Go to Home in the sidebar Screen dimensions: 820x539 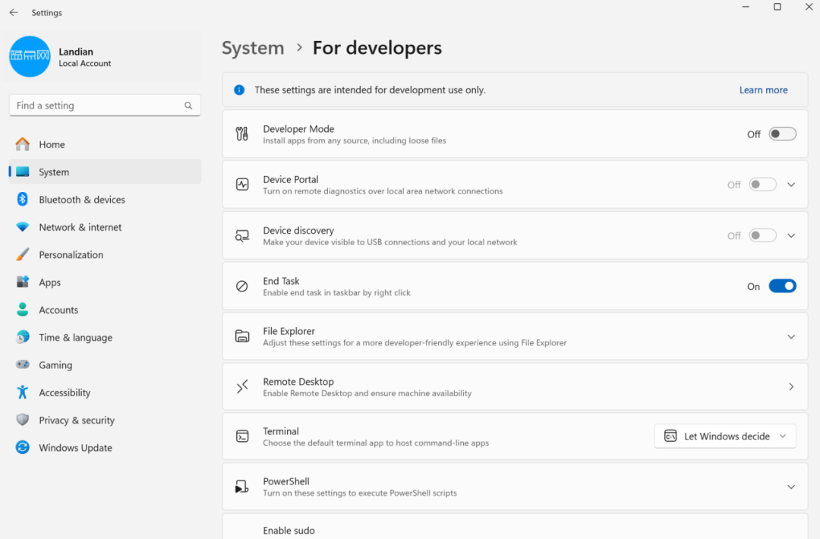(x=105, y=144)
